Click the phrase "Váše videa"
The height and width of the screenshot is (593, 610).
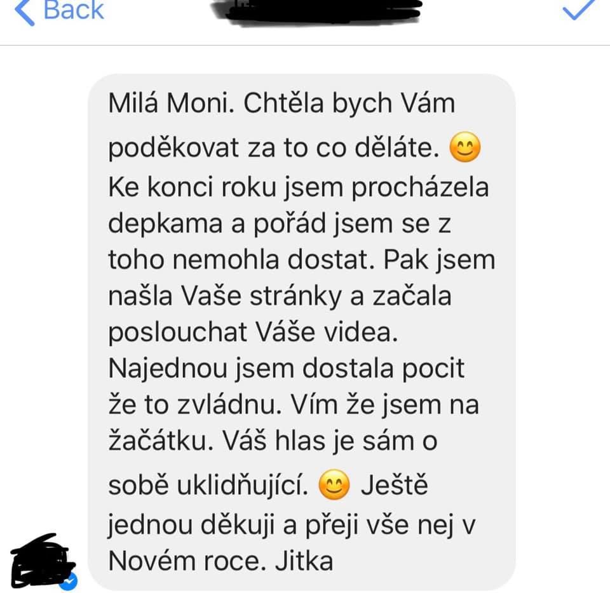click(326, 332)
